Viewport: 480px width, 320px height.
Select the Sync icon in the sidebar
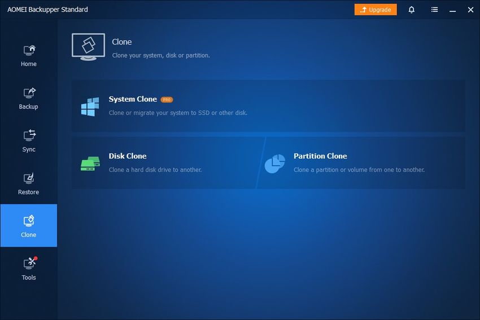pos(29,135)
